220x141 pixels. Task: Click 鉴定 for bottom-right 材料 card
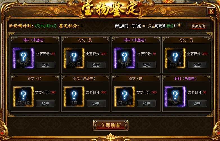(x=197, y=104)
